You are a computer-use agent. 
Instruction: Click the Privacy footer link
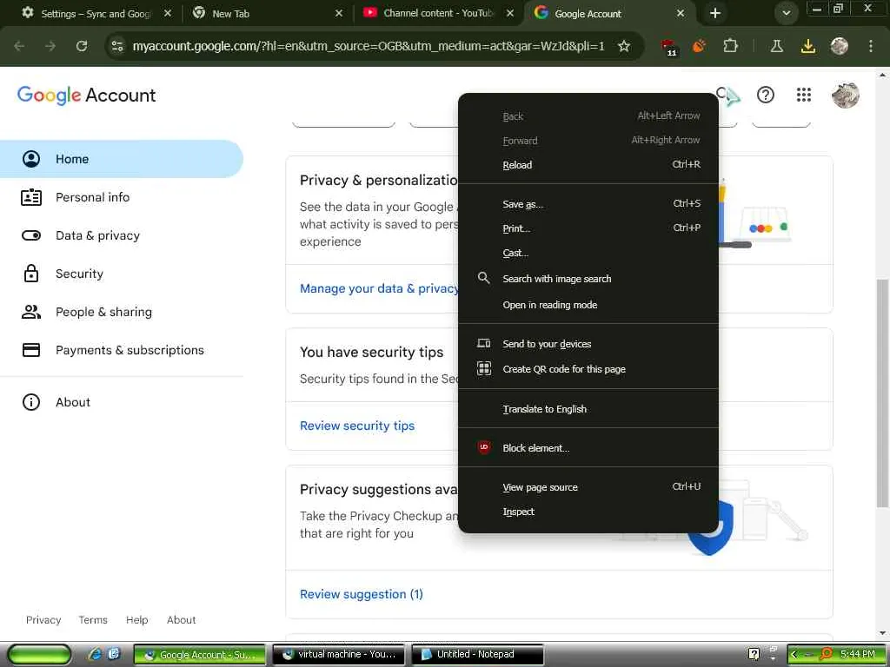(43, 620)
